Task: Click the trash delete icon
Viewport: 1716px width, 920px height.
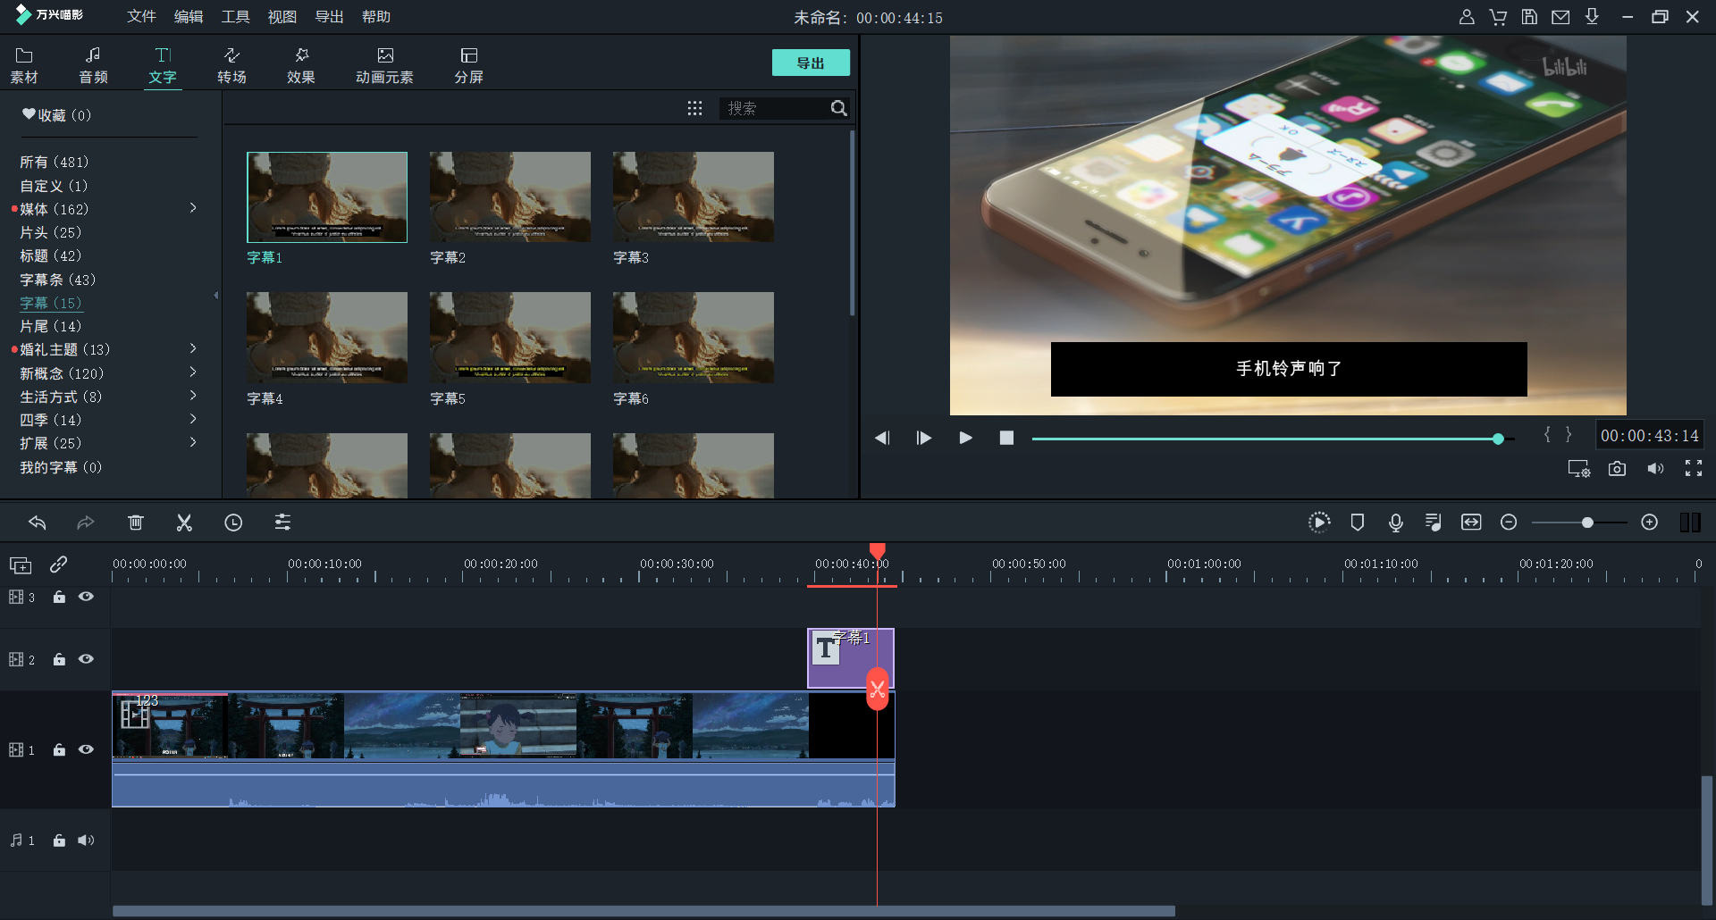Action: tap(136, 523)
